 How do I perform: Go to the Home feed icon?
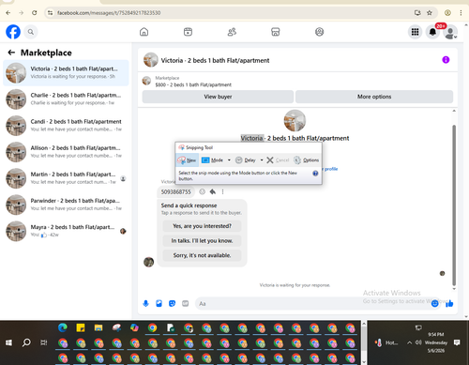(x=144, y=32)
